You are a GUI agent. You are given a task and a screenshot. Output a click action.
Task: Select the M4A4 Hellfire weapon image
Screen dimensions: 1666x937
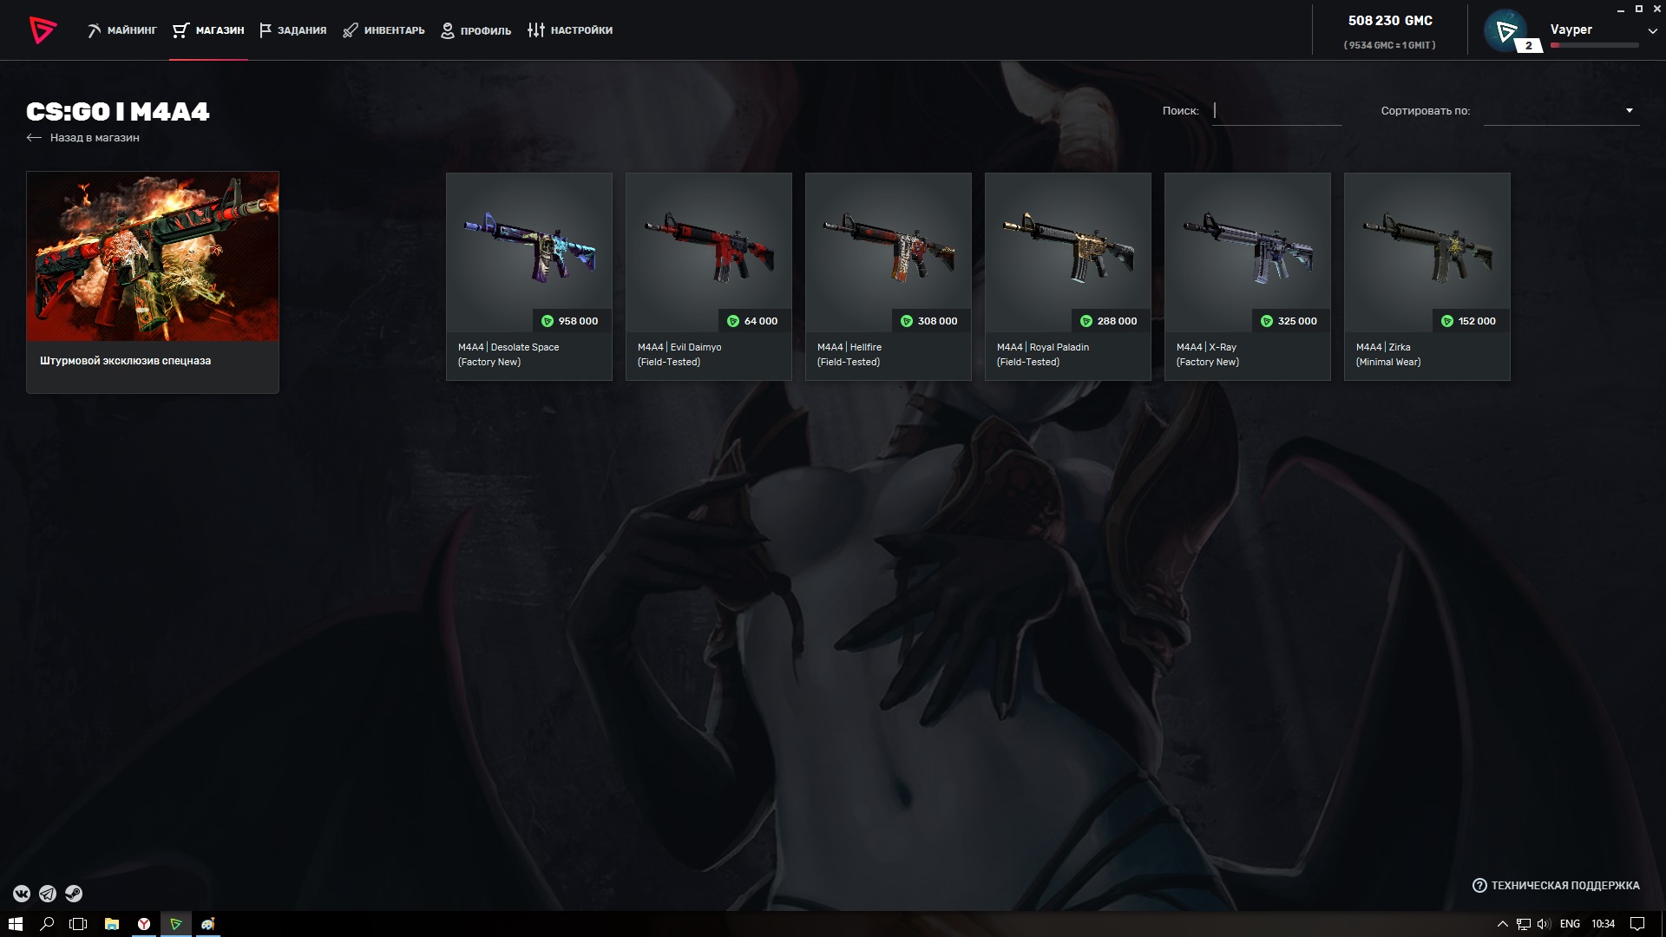[889, 246]
